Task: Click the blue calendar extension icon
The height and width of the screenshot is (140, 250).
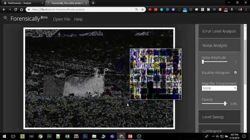Action: pos(185,10)
